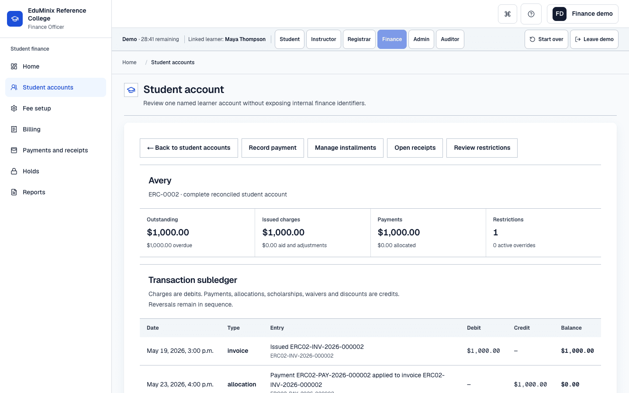
Task: Click the Fee setup gear icon
Action: tap(14, 108)
